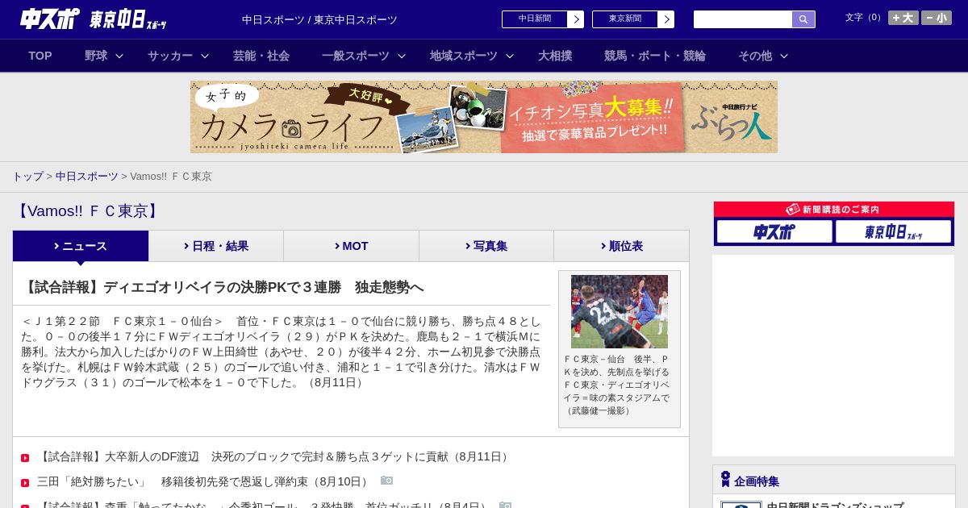The width and height of the screenshot is (968, 508).
Task: Click the カメラライフ photo contest banner
Action: click(x=484, y=117)
